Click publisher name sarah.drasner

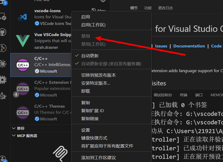(x=46, y=47)
